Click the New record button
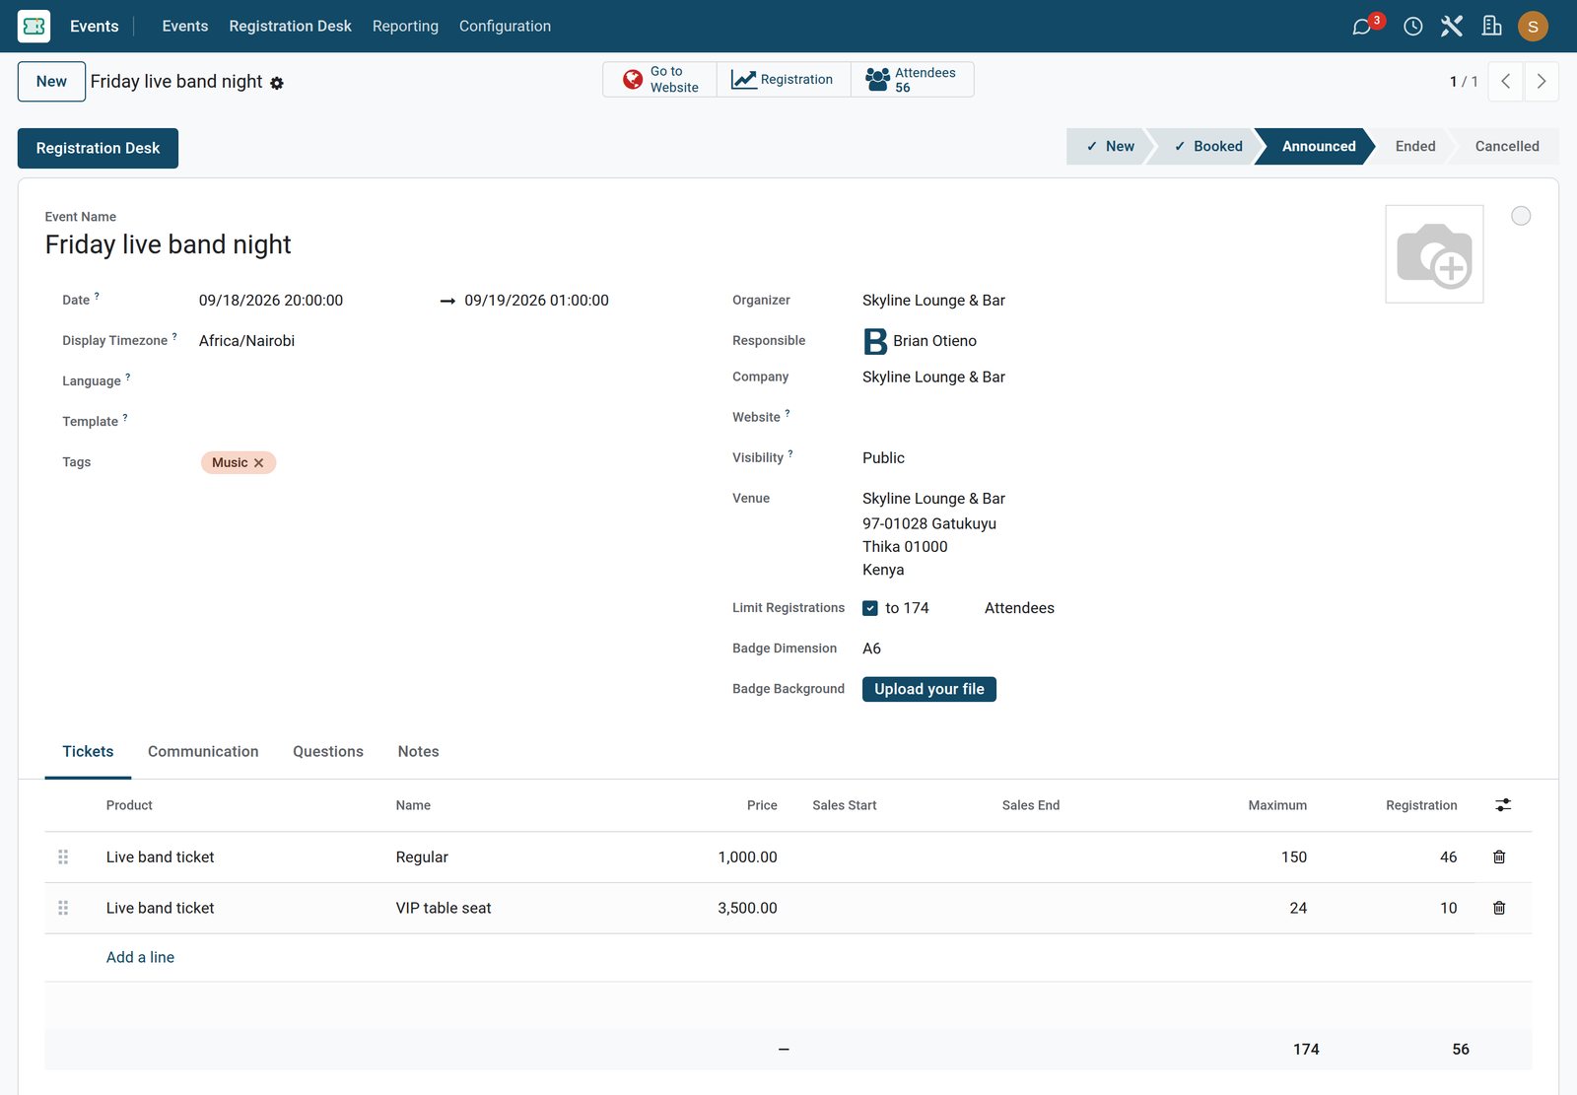1577x1095 pixels. pyautogui.click(x=51, y=82)
